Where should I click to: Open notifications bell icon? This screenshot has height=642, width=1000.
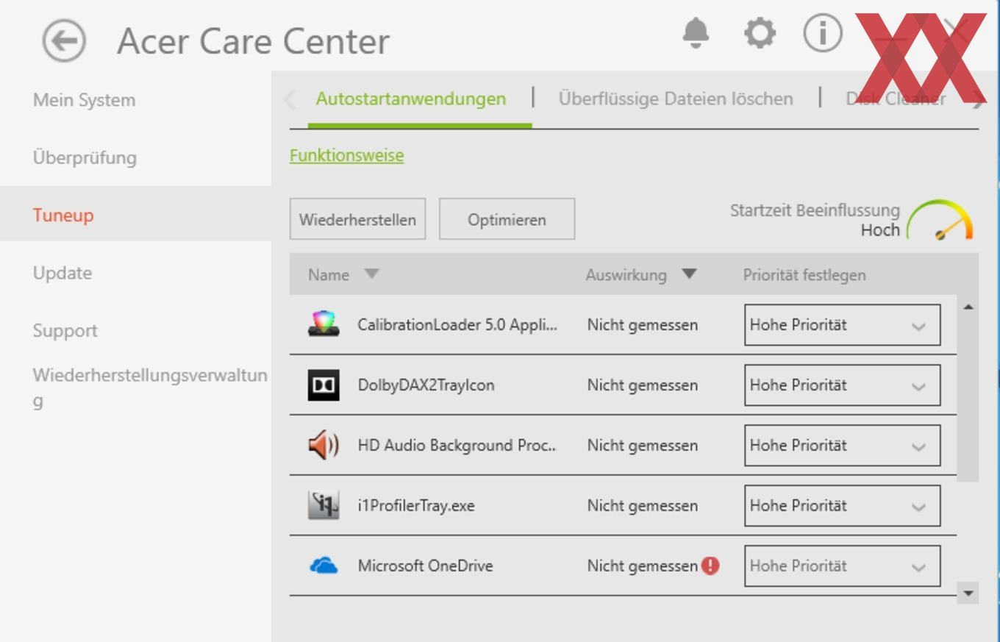tap(696, 33)
